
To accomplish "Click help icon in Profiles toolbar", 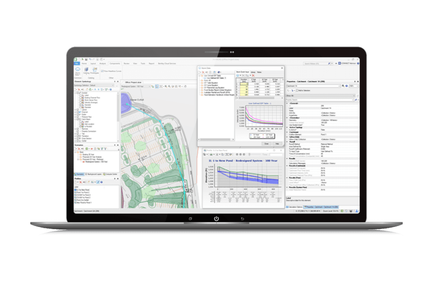I will (101, 182).
